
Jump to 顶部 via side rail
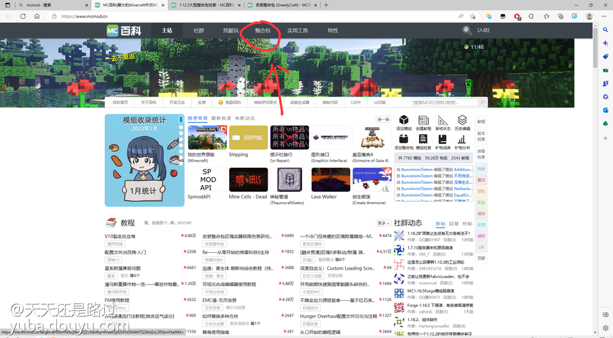(481, 258)
